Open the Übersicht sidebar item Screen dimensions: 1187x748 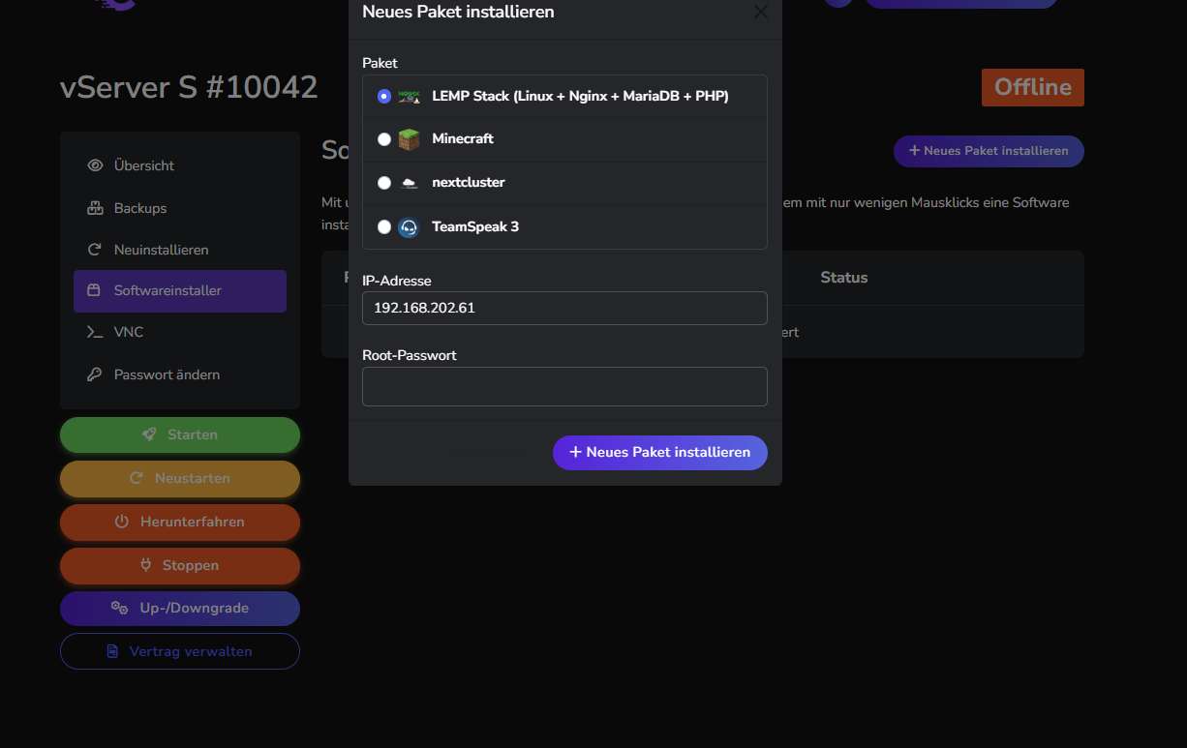click(180, 165)
